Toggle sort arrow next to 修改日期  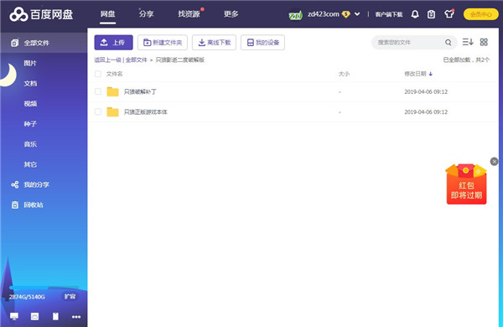(431, 74)
